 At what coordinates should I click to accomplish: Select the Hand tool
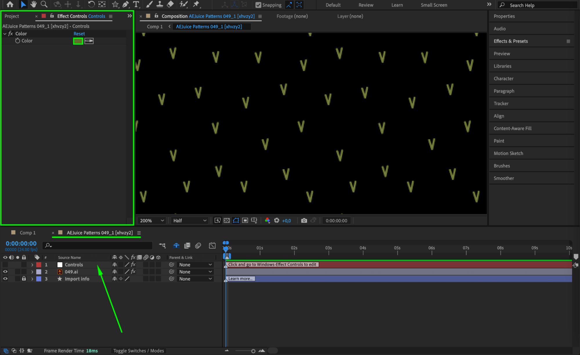point(33,4)
